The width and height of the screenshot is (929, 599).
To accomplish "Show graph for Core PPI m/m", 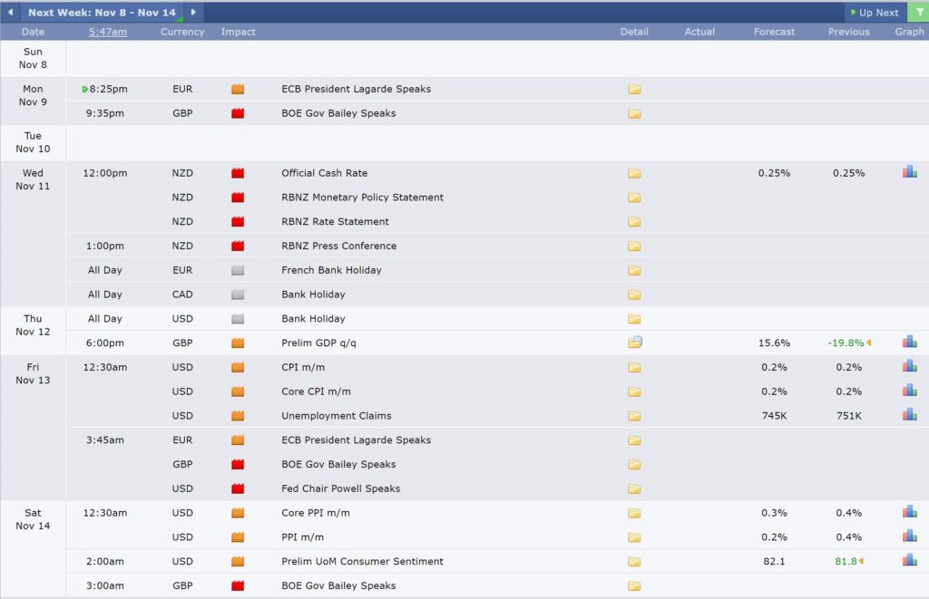I will click(x=909, y=511).
